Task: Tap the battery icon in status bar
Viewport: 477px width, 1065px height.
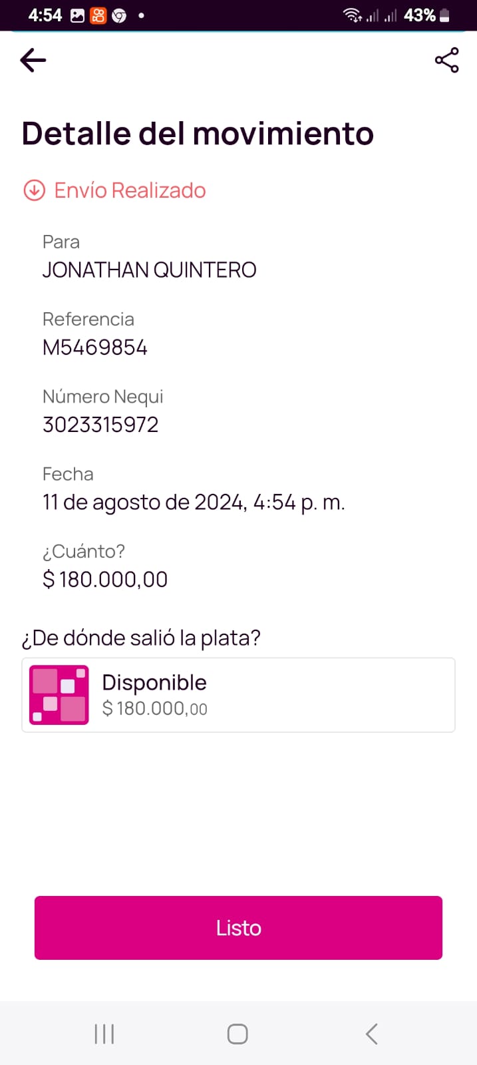Action: [x=445, y=15]
